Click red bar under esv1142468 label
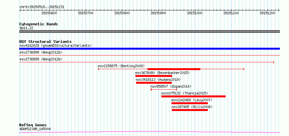 click(190, 103)
